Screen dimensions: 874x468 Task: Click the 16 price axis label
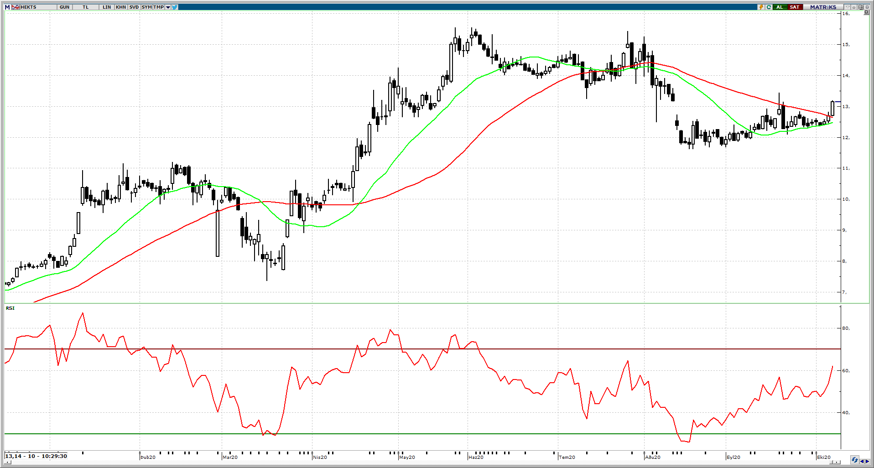(x=846, y=14)
